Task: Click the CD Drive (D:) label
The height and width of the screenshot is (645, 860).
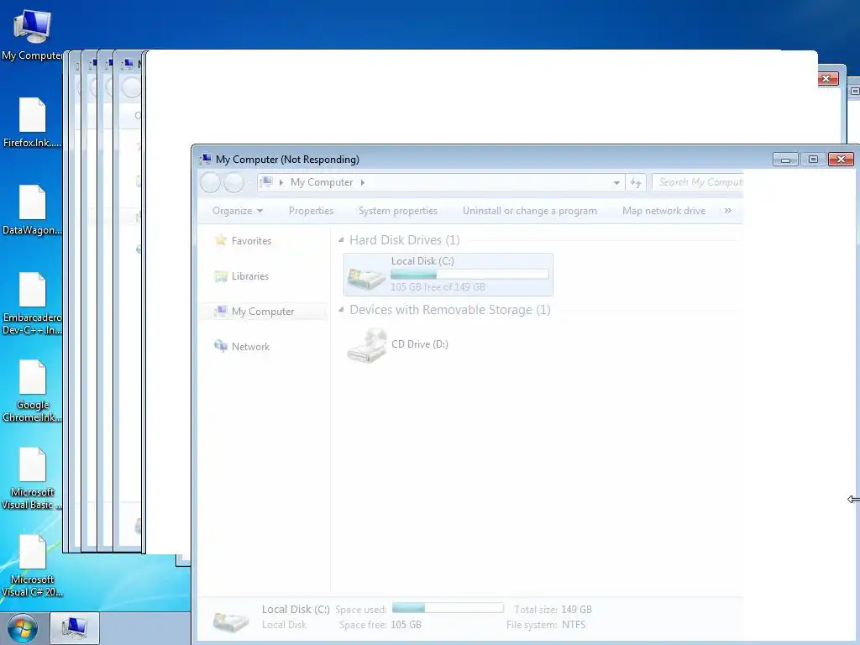Action: pyautogui.click(x=420, y=343)
